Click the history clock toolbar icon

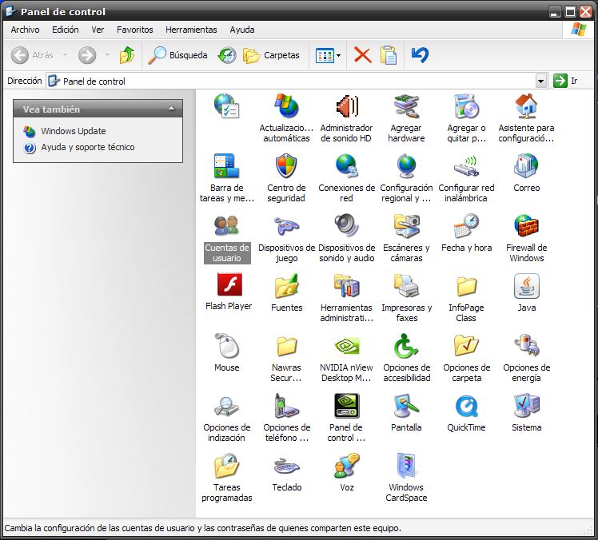[x=227, y=55]
